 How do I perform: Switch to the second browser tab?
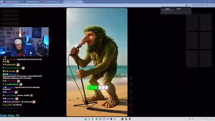pos(32,2)
